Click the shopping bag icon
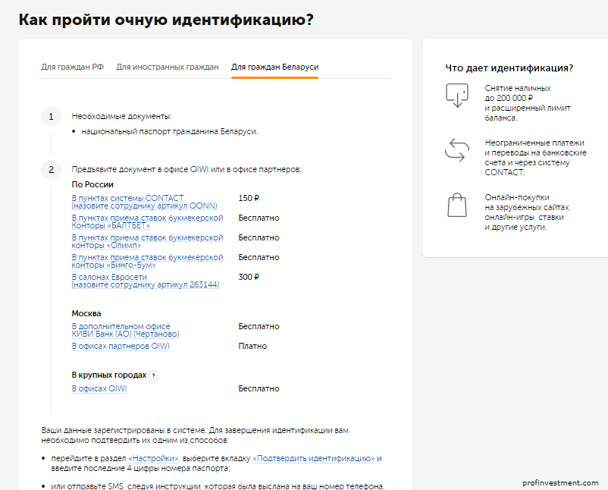 457,205
